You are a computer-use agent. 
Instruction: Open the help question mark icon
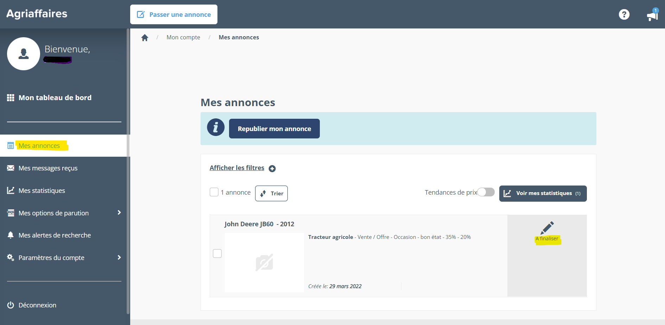tap(624, 14)
